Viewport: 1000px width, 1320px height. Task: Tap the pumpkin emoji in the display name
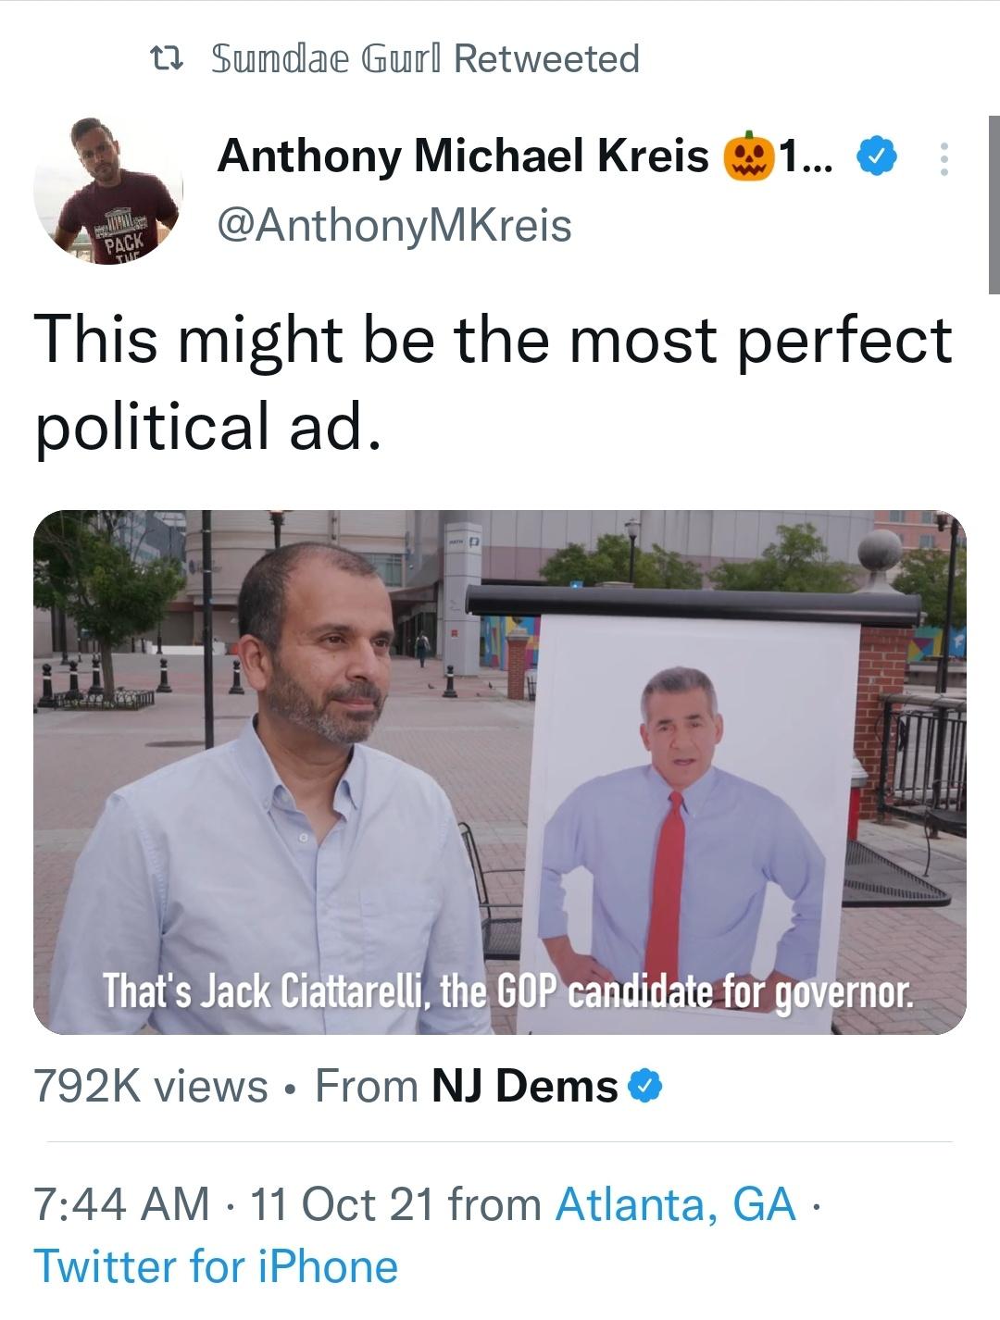[748, 156]
